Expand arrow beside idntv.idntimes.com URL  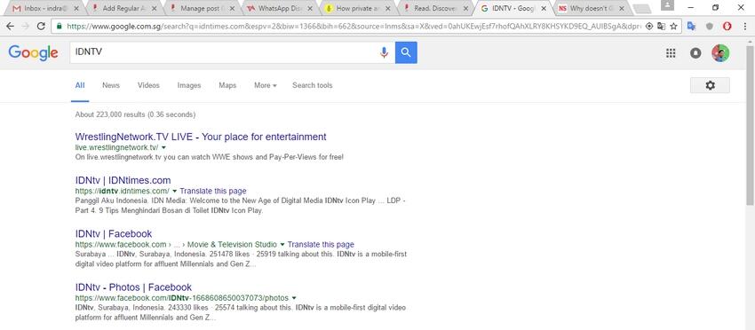pyautogui.click(x=175, y=191)
